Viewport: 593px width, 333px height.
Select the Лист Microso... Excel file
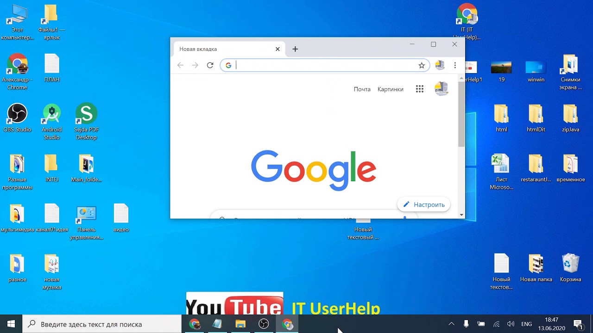[x=501, y=172]
